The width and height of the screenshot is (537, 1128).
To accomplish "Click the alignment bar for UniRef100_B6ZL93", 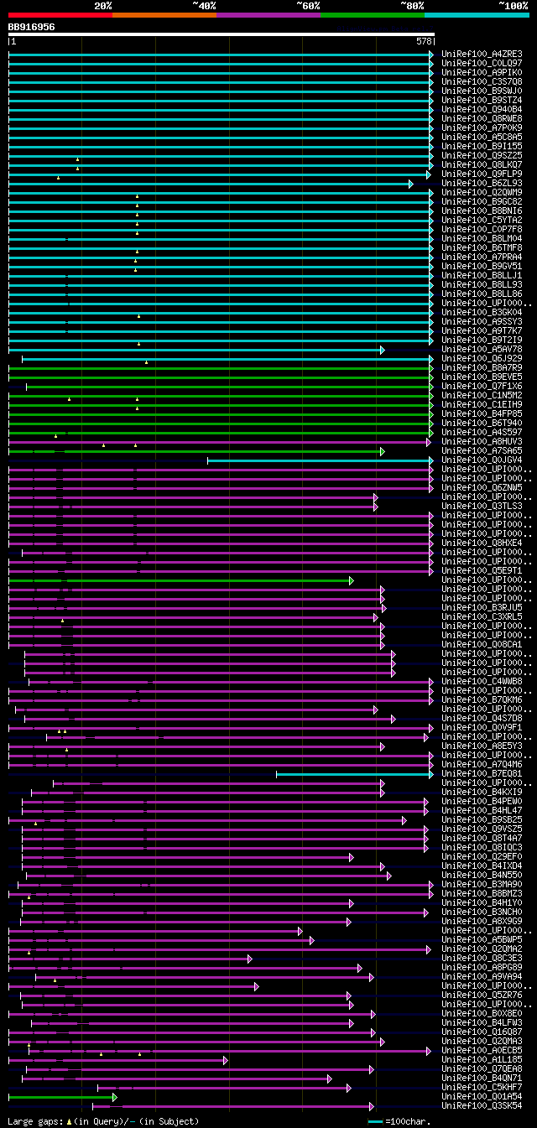I will pyautogui.click(x=211, y=183).
